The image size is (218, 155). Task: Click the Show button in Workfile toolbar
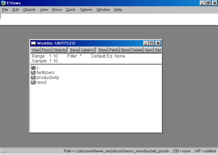(x=103, y=50)
